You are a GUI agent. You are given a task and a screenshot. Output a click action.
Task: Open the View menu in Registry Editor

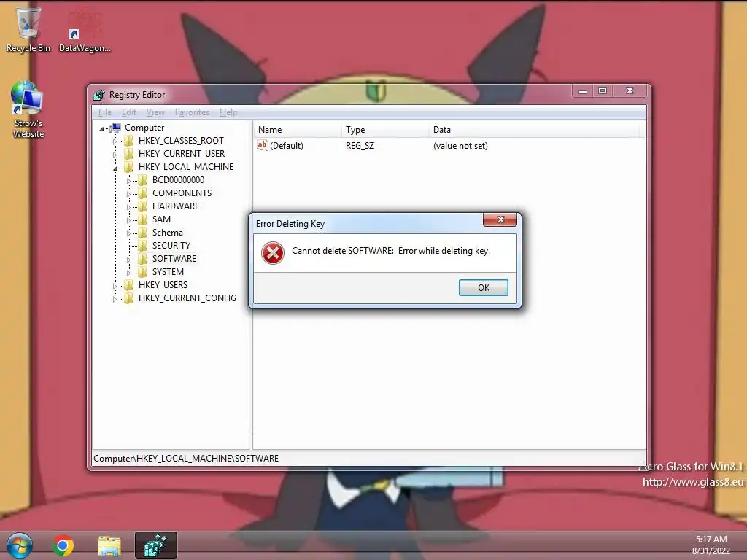point(155,112)
